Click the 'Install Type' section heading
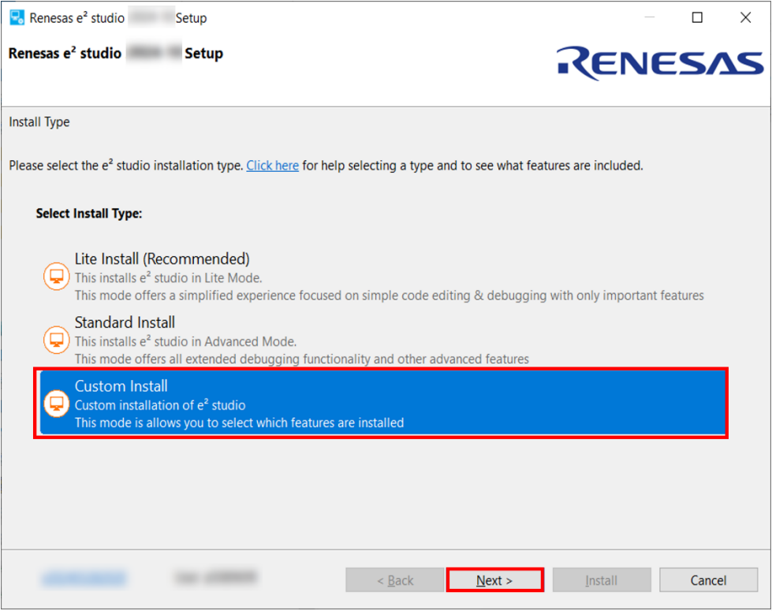Image resolution: width=772 pixels, height=611 pixels. 39,122
